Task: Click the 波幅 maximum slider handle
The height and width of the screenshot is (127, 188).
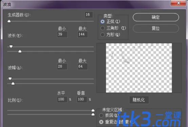Action: click(13, 83)
